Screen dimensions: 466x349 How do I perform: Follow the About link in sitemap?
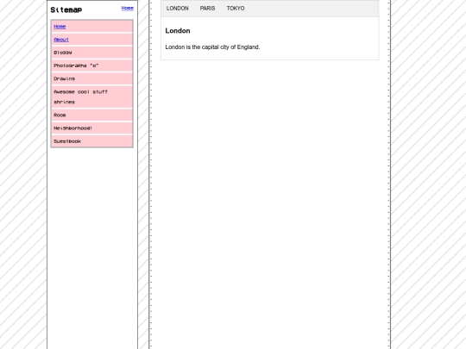click(61, 40)
